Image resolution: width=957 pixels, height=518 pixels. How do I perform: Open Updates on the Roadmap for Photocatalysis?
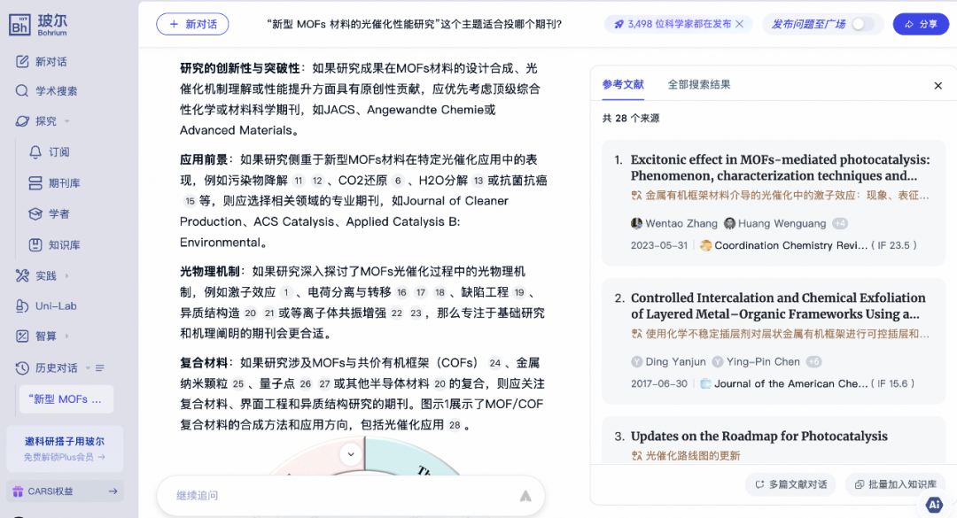click(759, 437)
